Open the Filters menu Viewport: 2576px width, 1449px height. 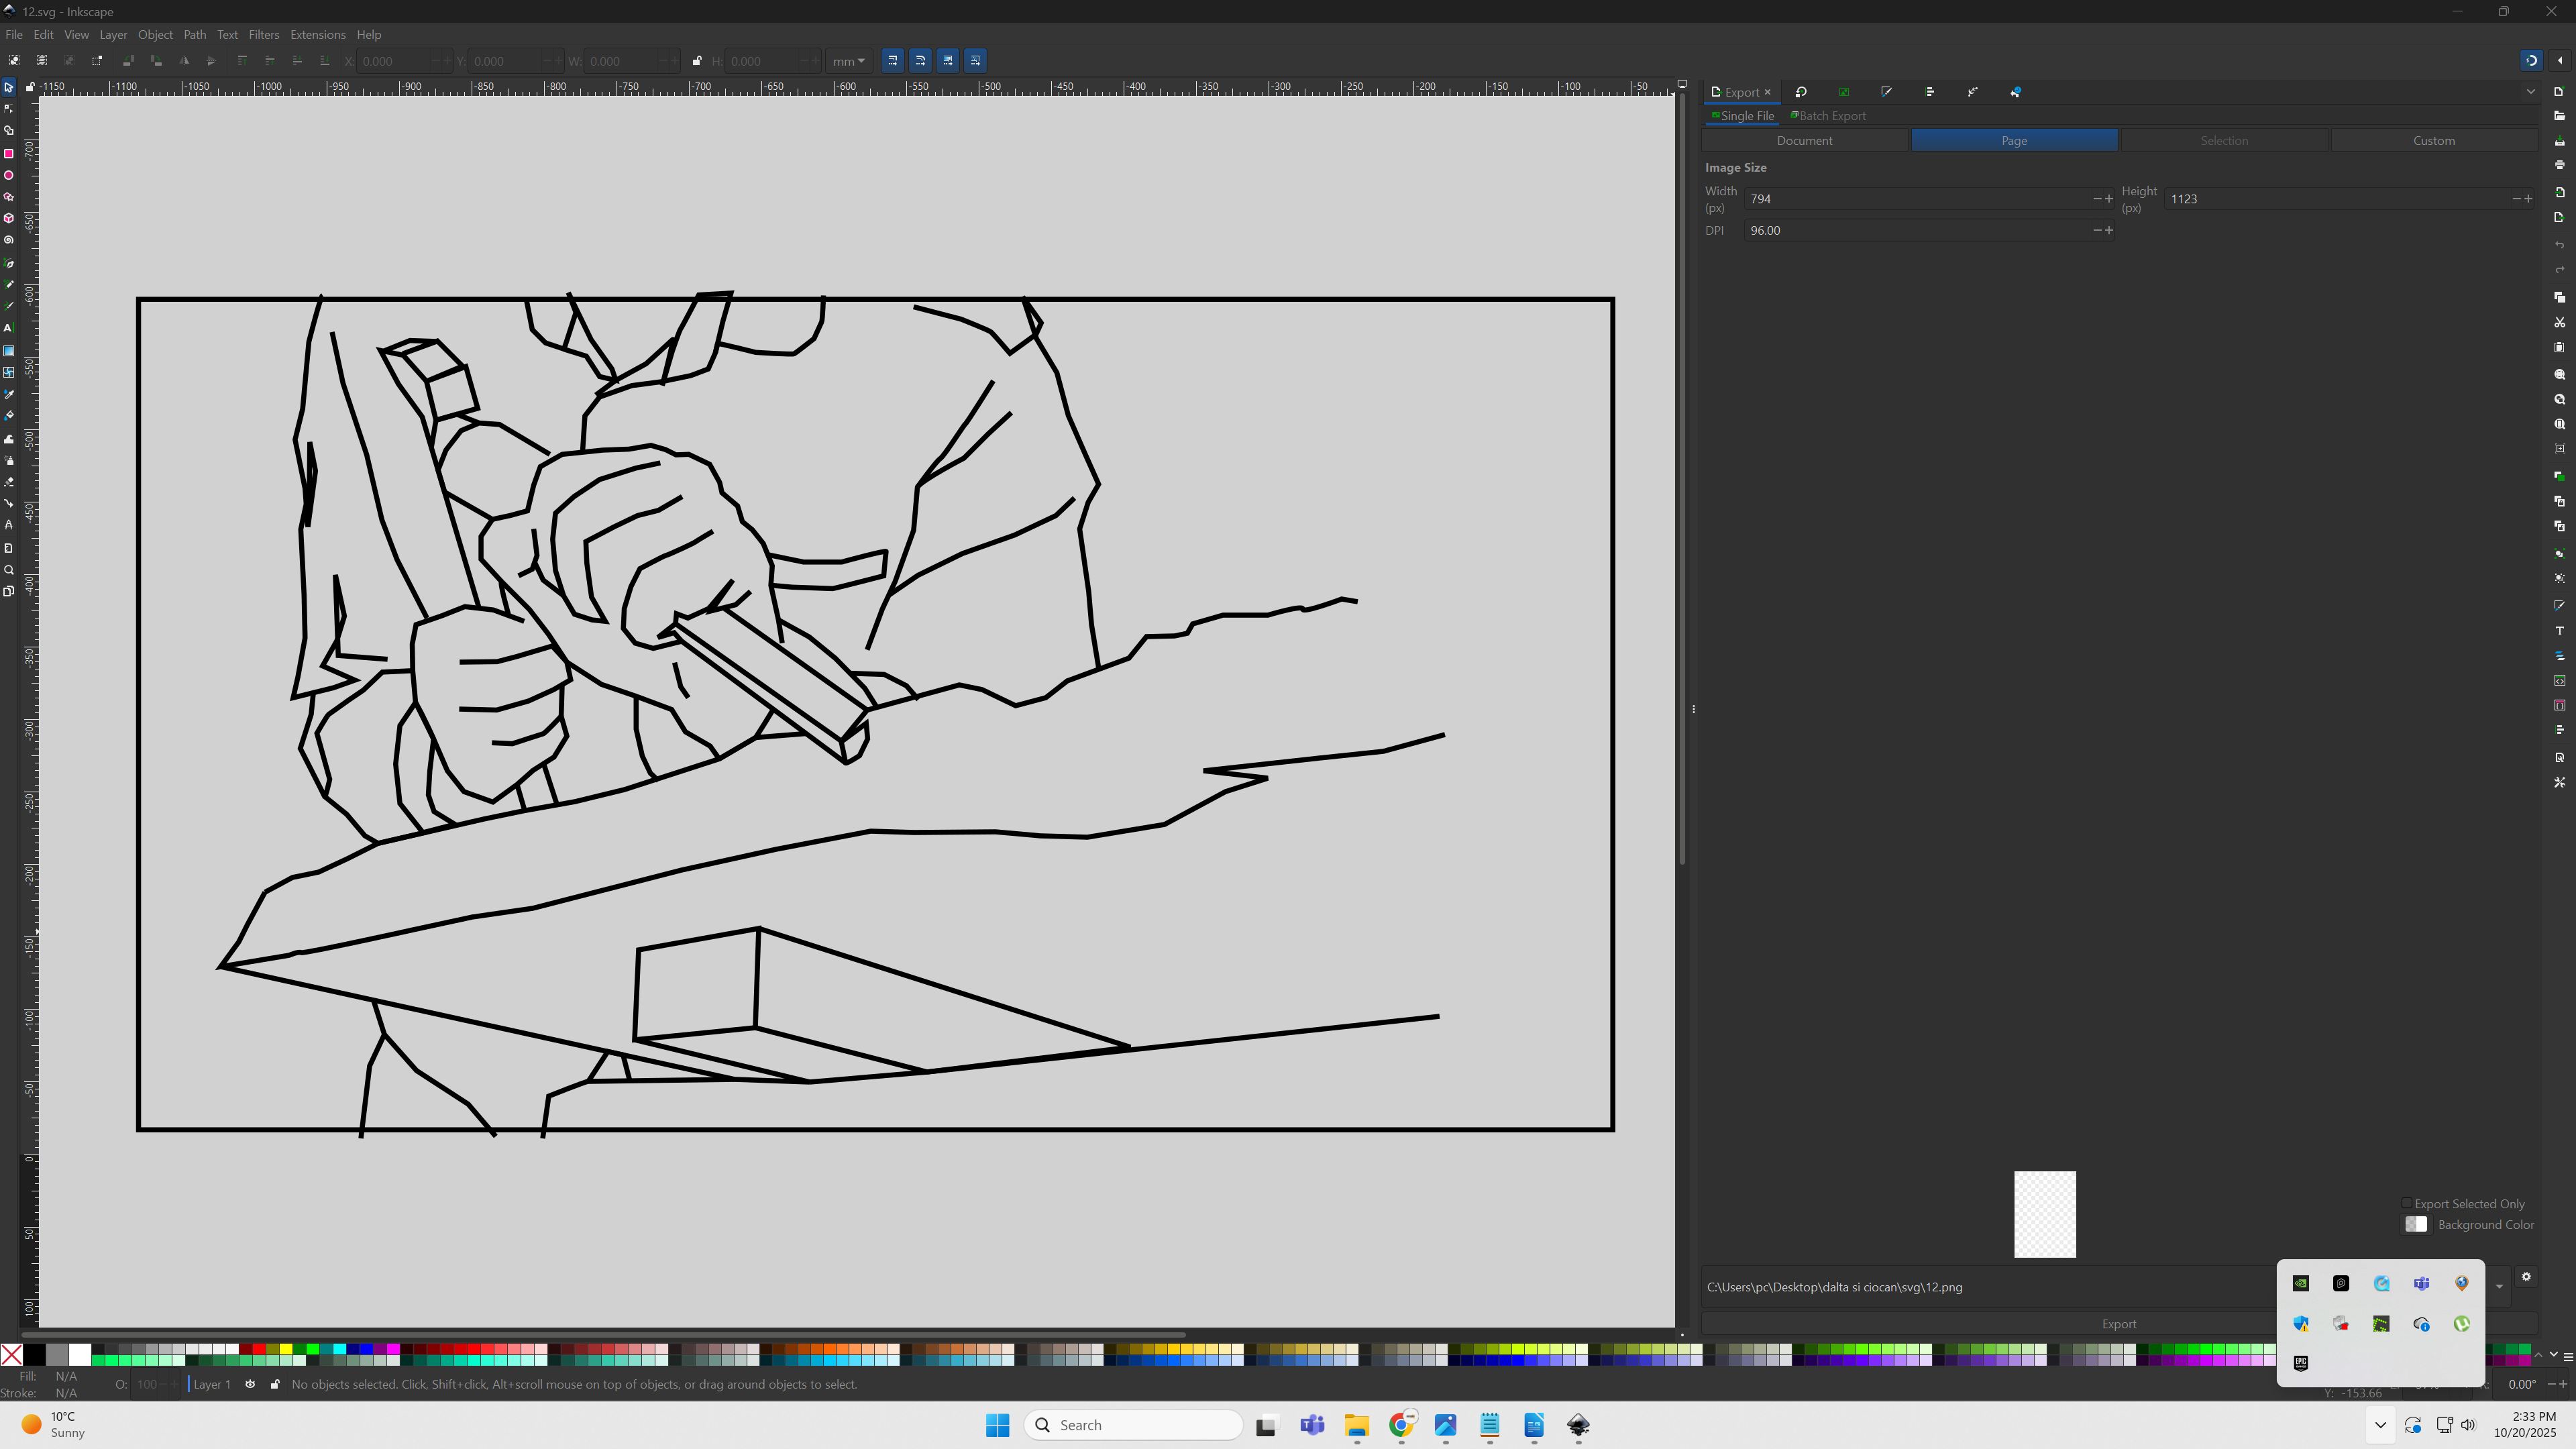263,34
